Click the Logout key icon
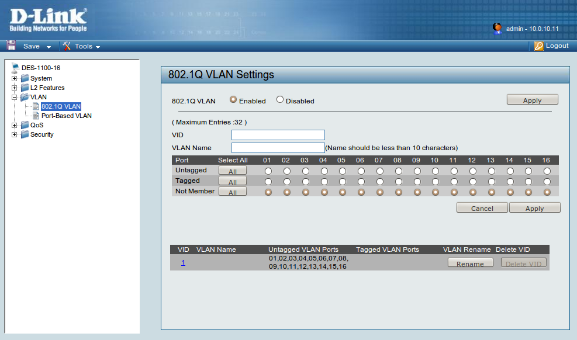This screenshot has height=340, width=577. pos(539,46)
